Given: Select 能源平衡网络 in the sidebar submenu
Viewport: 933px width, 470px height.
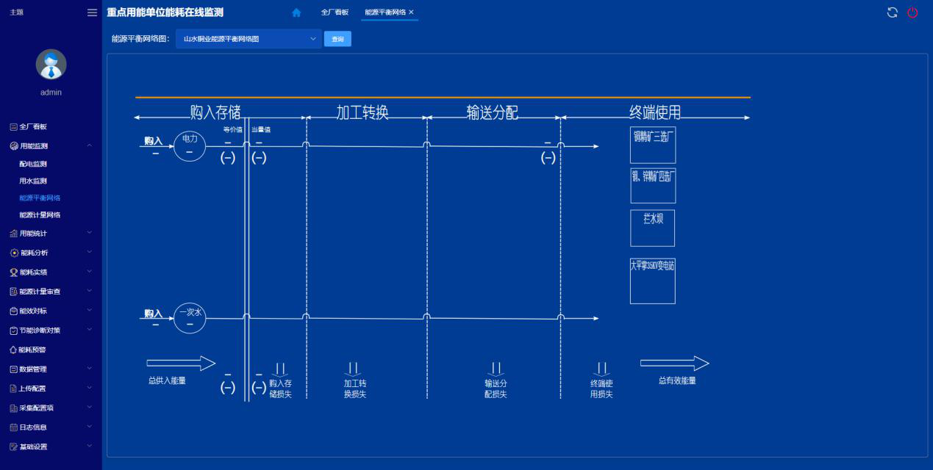Looking at the screenshot, I should (x=40, y=198).
